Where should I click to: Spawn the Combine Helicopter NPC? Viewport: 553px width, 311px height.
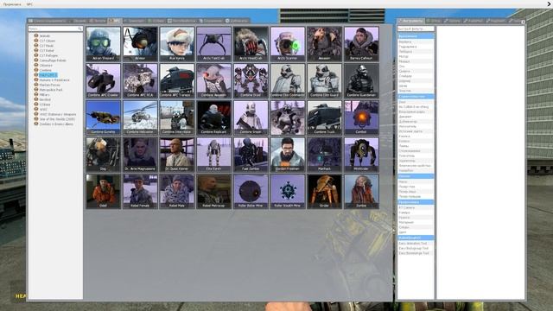click(140, 117)
